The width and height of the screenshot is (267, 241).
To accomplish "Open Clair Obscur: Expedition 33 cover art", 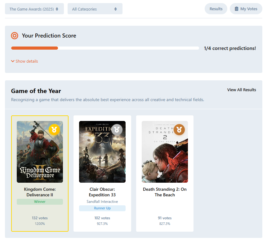I will [102, 152].
